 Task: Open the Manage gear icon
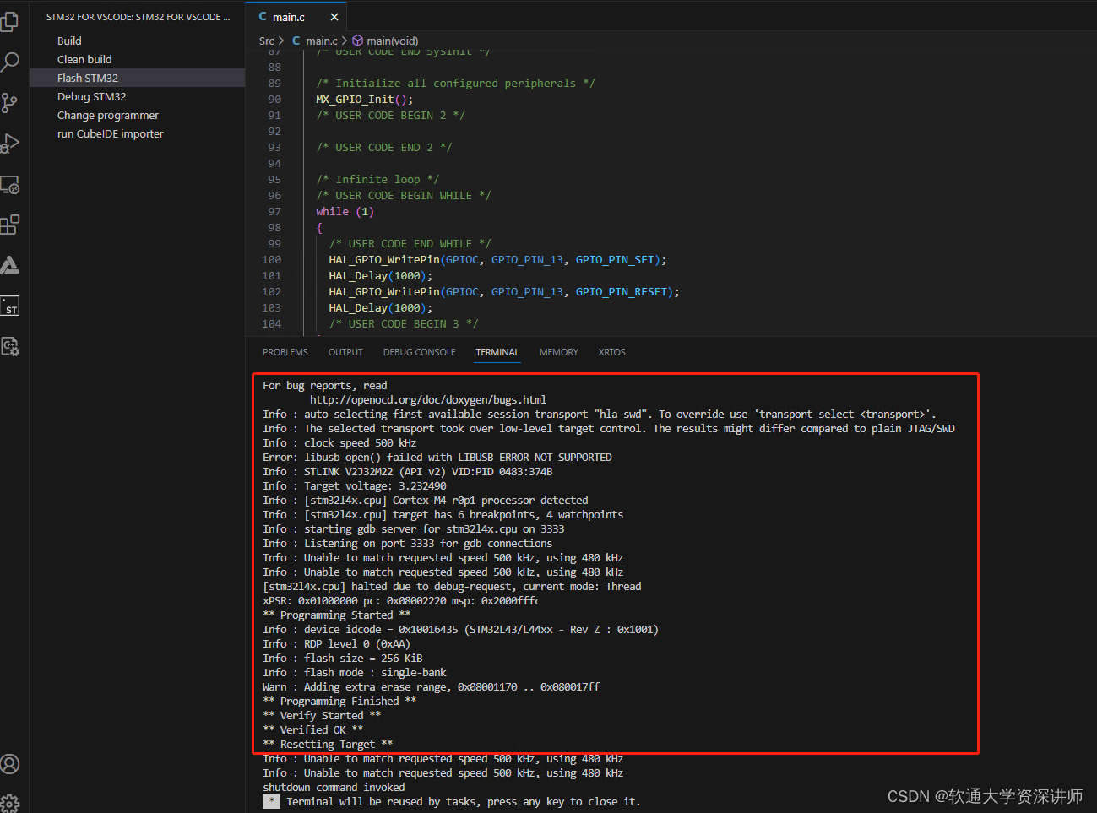point(10,803)
